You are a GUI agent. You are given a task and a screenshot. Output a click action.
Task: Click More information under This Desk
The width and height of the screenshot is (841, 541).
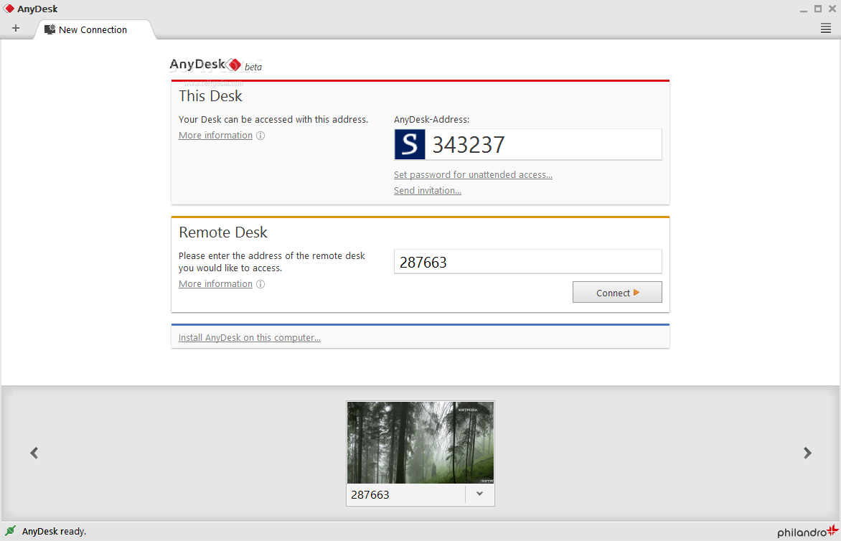click(215, 135)
